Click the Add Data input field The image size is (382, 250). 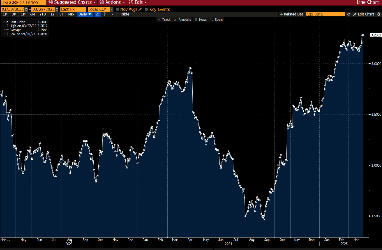tap(326, 14)
